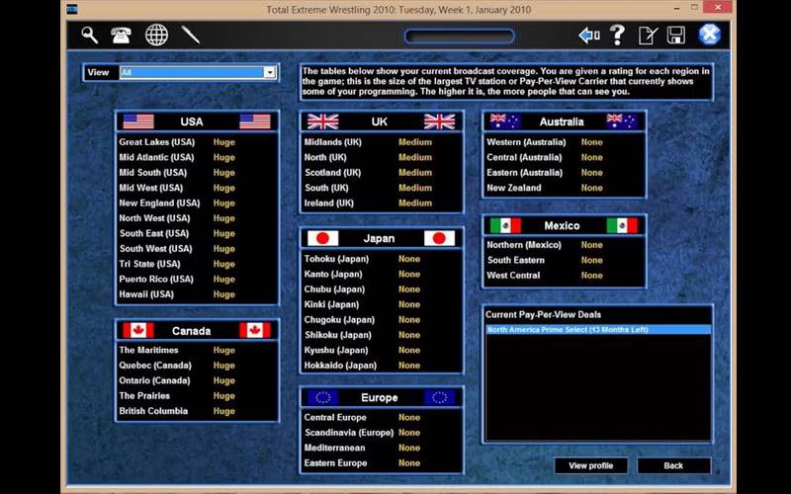Select the Great Lakes (USA) region row
The width and height of the screenshot is (791, 494).
158,142
